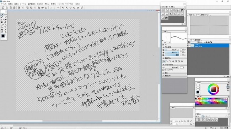The height and width of the screenshot is (129, 231).
Task: Select the Pen tool in the toolbox
Action: (2, 14)
